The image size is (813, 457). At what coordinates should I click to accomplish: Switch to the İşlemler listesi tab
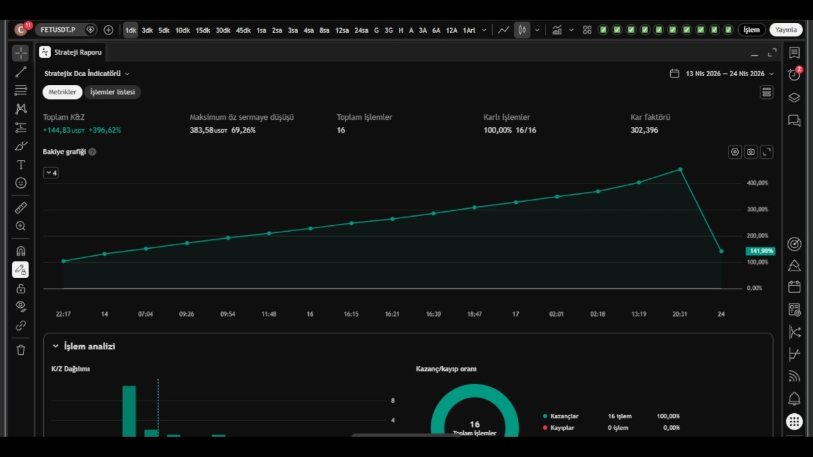coord(112,92)
